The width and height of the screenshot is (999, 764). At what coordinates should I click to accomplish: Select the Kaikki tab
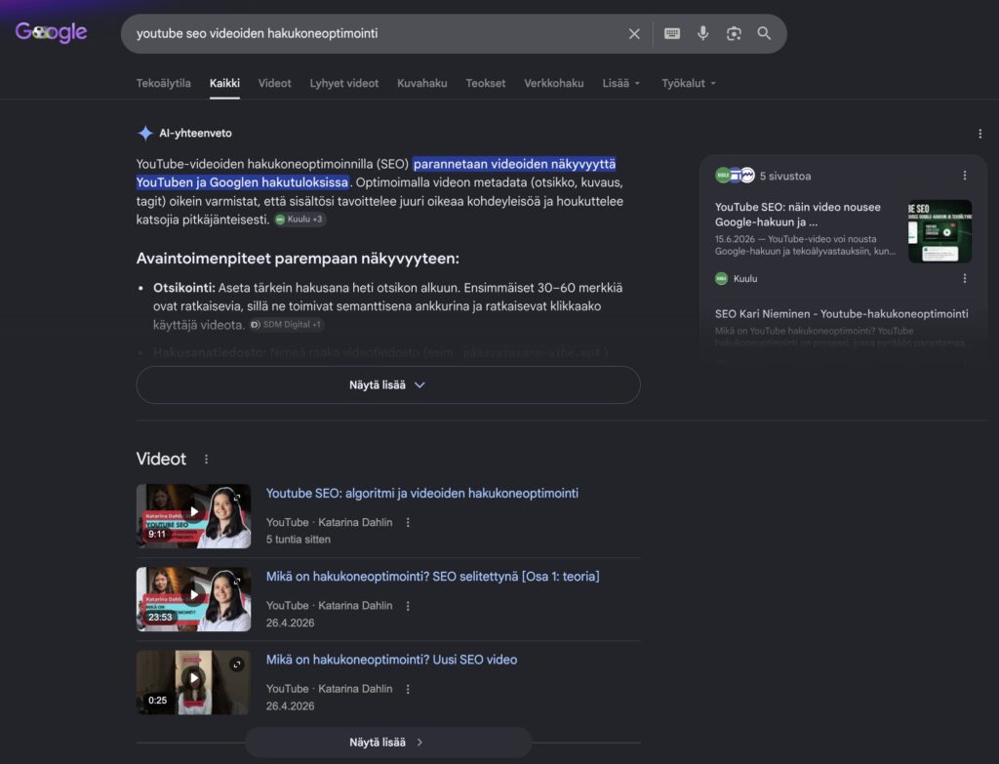click(225, 84)
